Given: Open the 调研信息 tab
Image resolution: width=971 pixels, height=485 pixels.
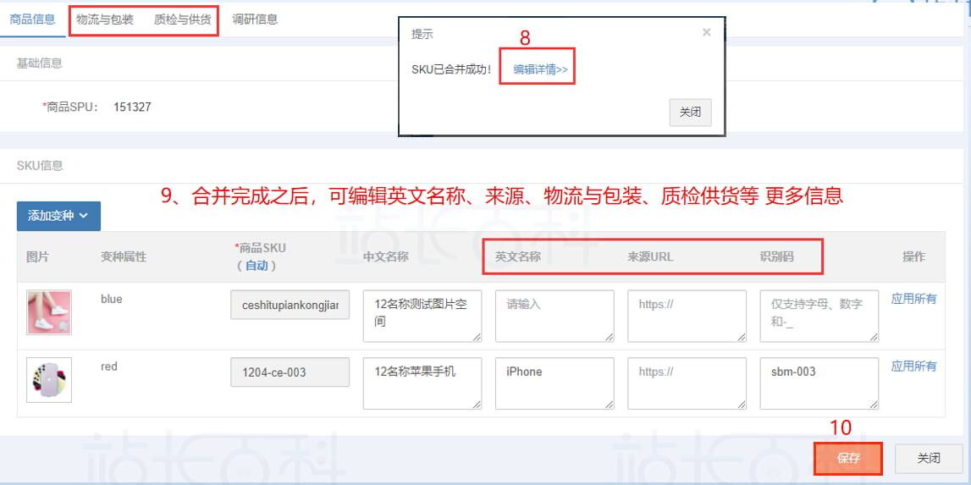Looking at the screenshot, I should point(255,19).
